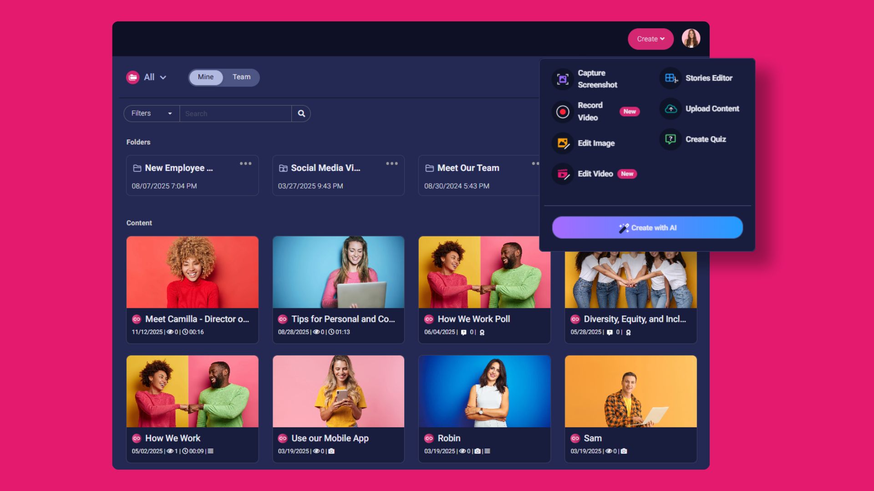Open options menu for Social Media Videos folder
This screenshot has height=491, width=874.
392,163
